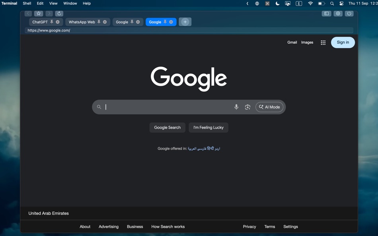The width and height of the screenshot is (378, 236).
Task: Open the Advertising footer link
Action: [109, 226]
